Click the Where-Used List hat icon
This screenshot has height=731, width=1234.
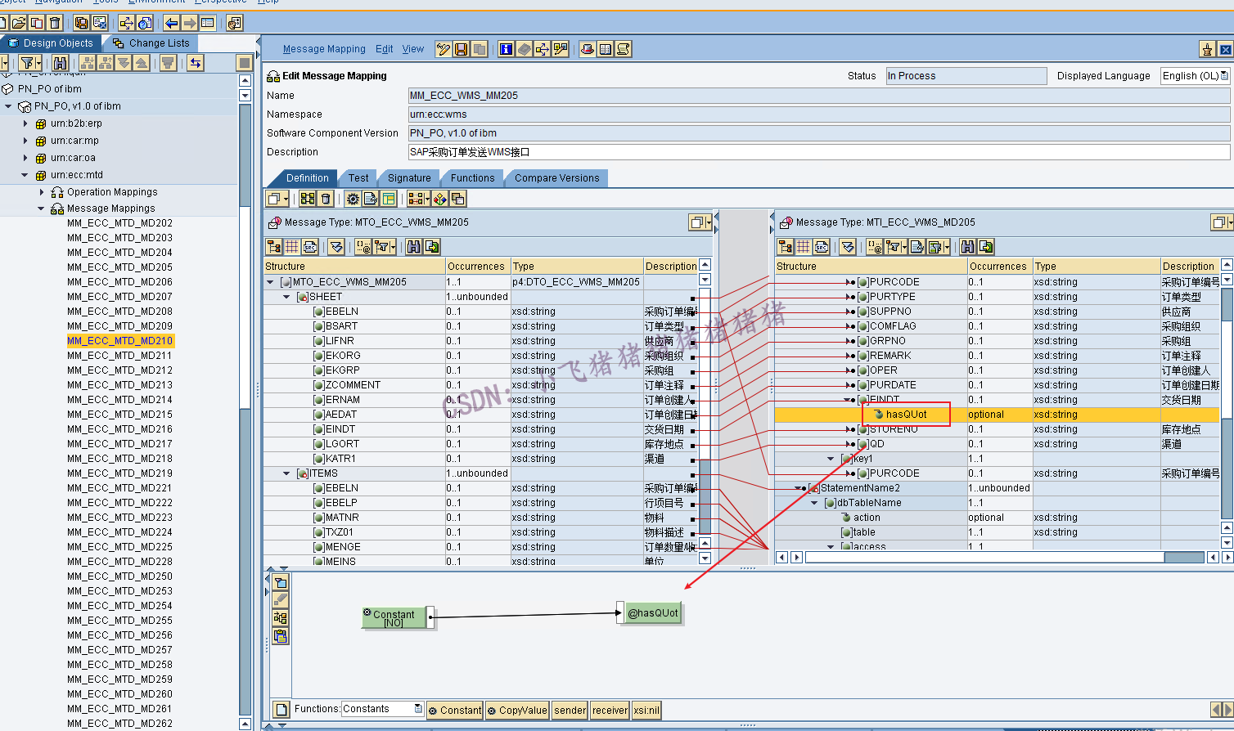point(586,49)
